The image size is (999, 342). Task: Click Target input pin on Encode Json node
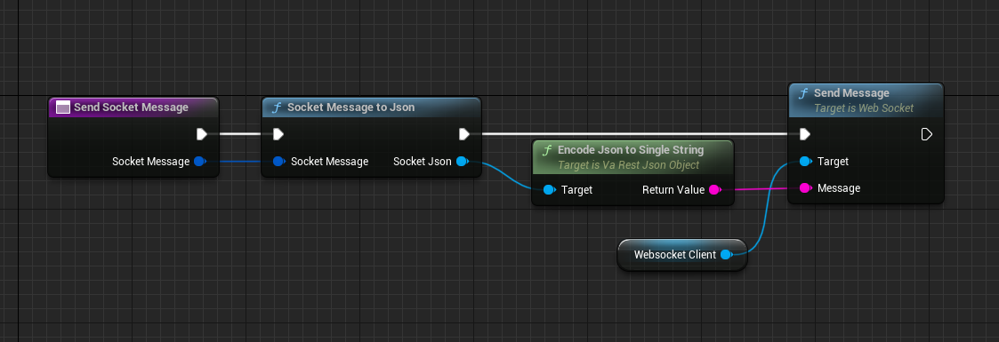pos(549,189)
